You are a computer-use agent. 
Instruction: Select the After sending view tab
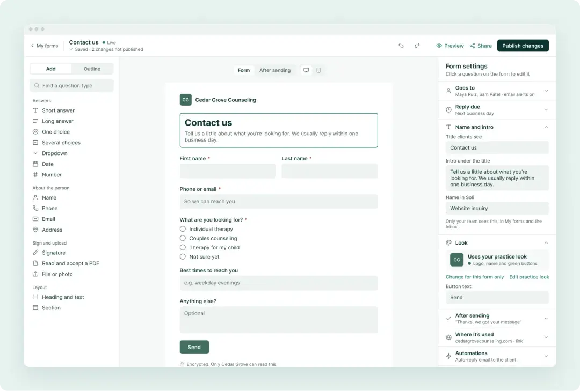pos(275,70)
